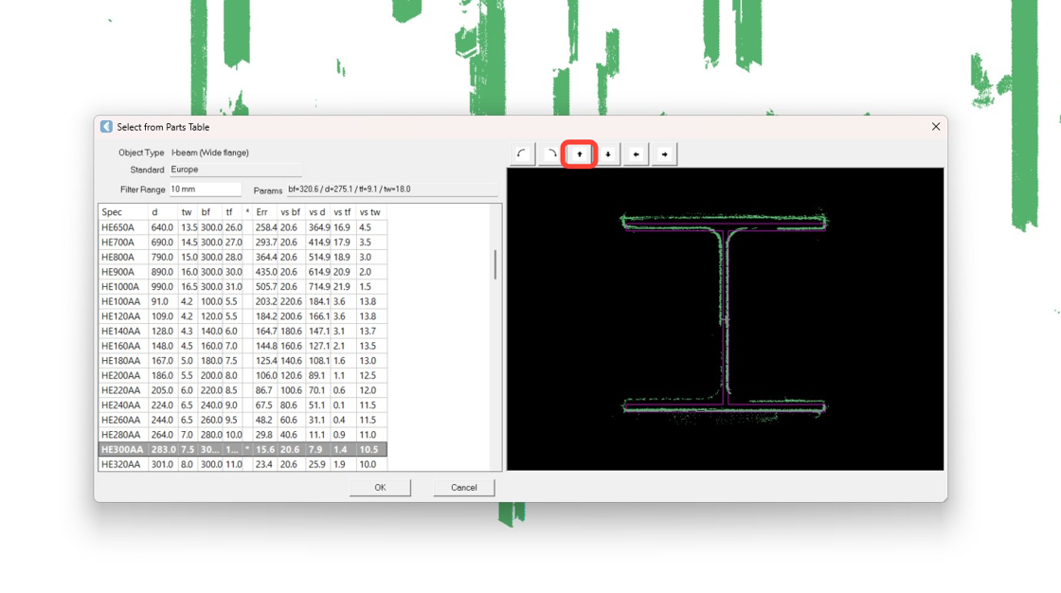Screen dimensions: 1061x593
Task: Close the Select from Parts Table dialog
Action: tap(935, 127)
